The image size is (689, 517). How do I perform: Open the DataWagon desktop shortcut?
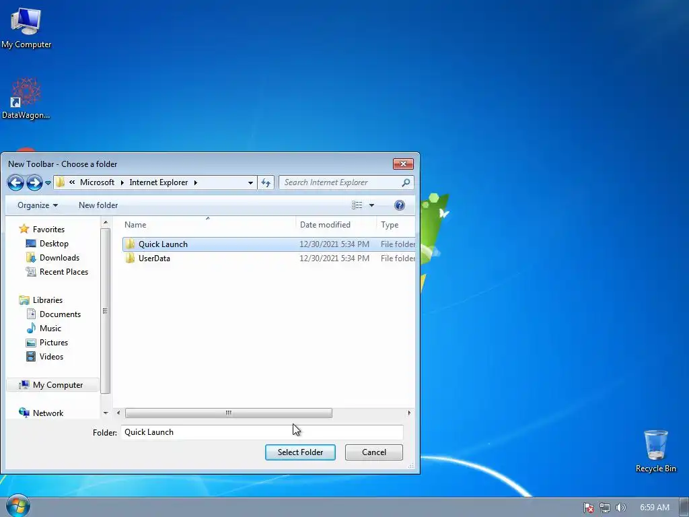[26, 98]
